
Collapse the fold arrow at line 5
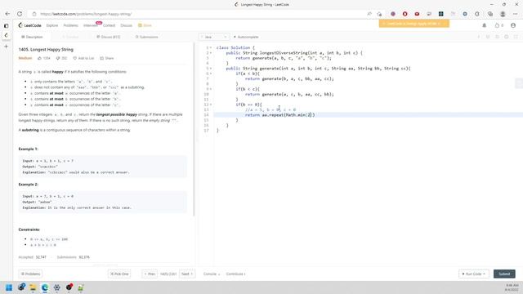point(211,69)
